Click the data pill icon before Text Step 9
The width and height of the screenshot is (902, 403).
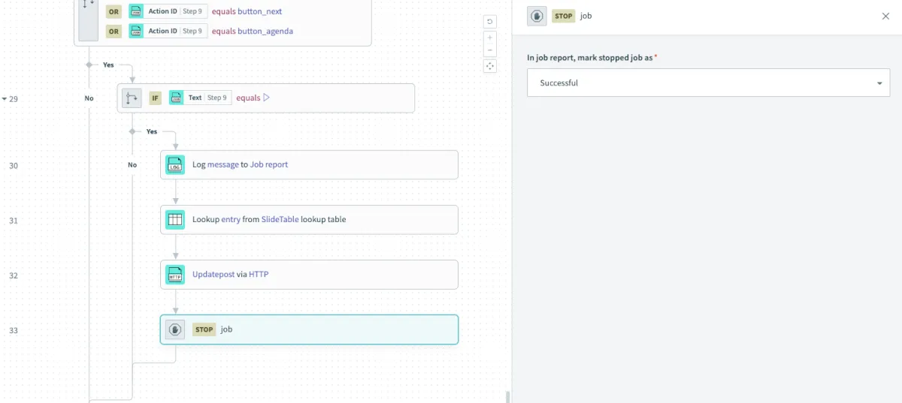(x=177, y=98)
